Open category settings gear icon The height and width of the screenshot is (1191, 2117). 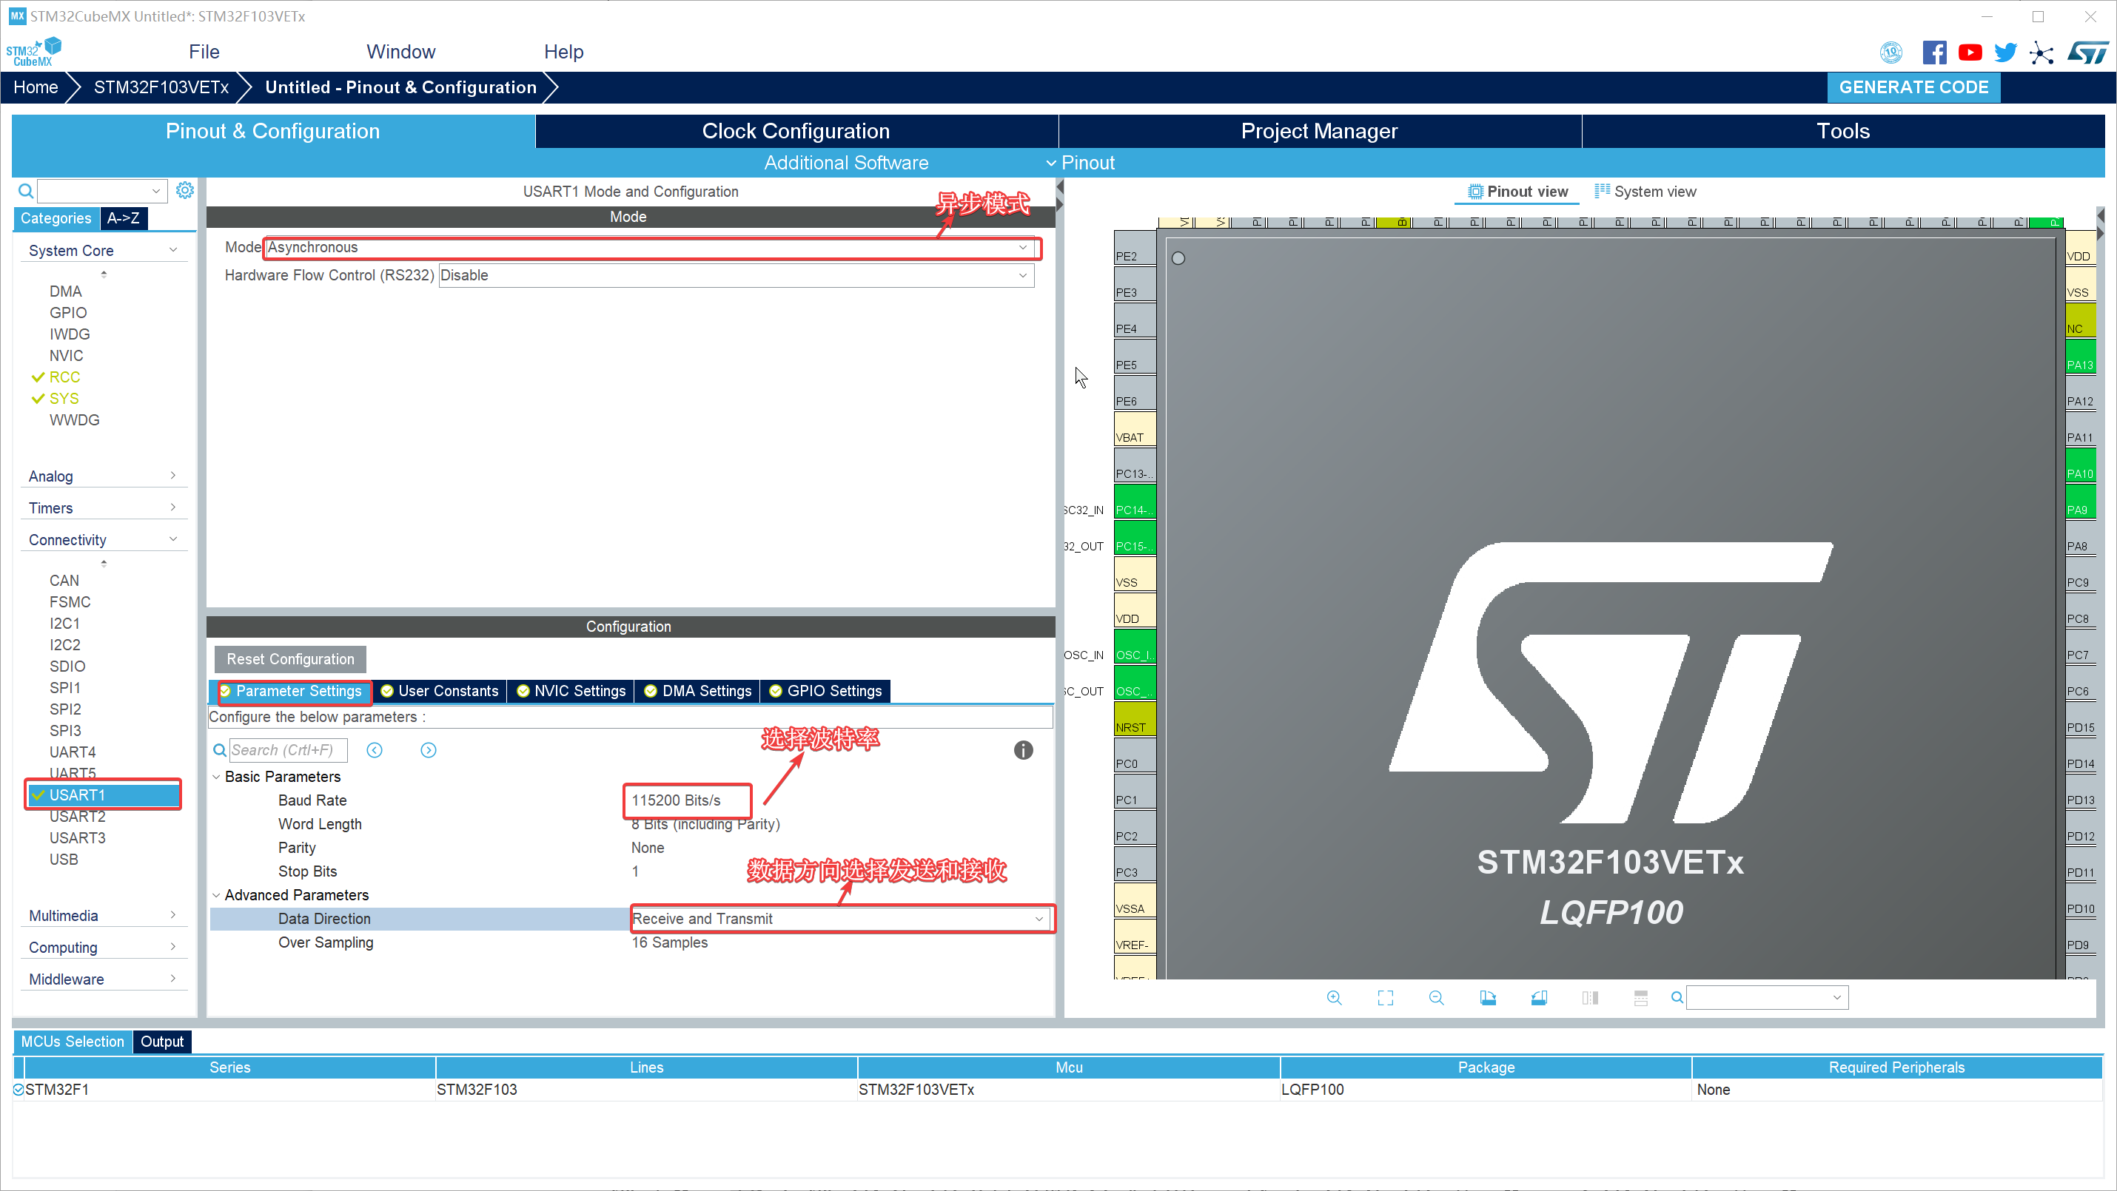[x=185, y=191]
